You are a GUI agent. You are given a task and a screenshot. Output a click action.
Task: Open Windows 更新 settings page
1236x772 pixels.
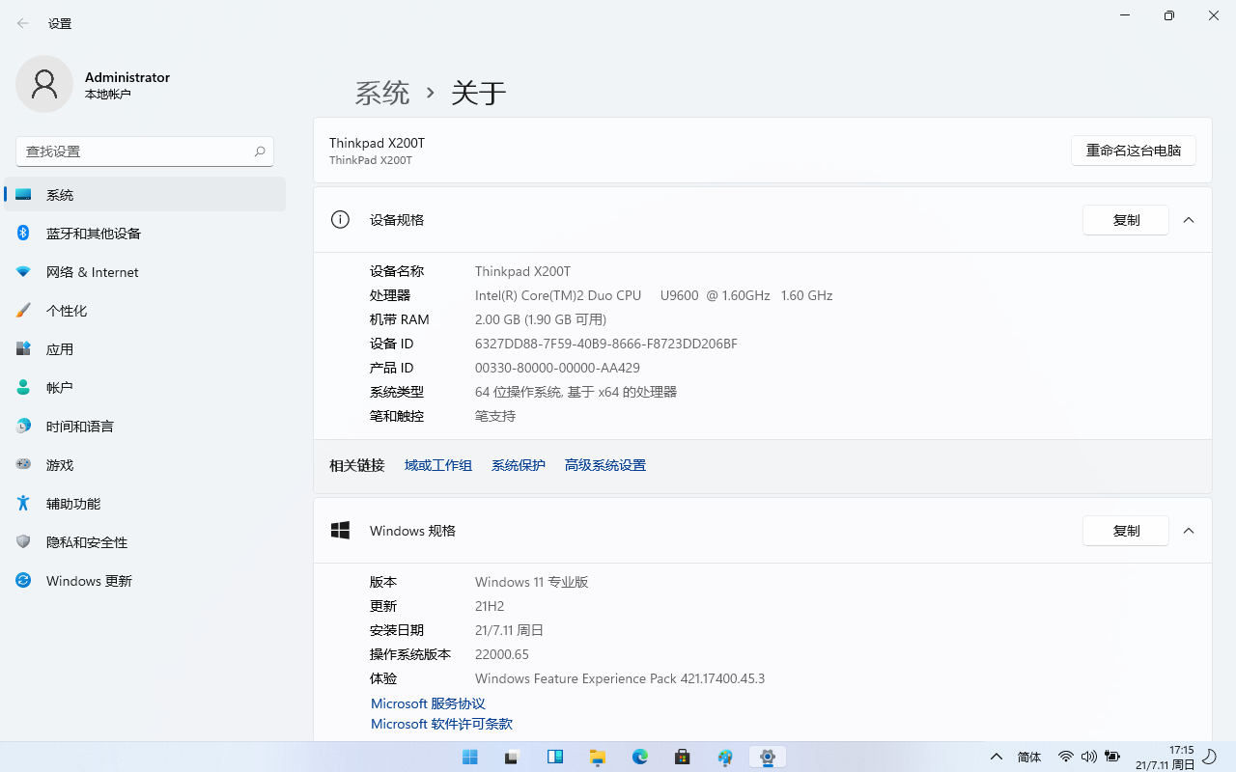coord(145,580)
